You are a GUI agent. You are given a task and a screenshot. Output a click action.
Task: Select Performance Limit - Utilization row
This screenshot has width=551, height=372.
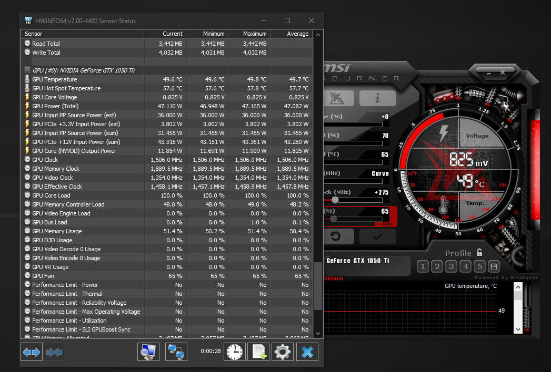[x=167, y=321]
